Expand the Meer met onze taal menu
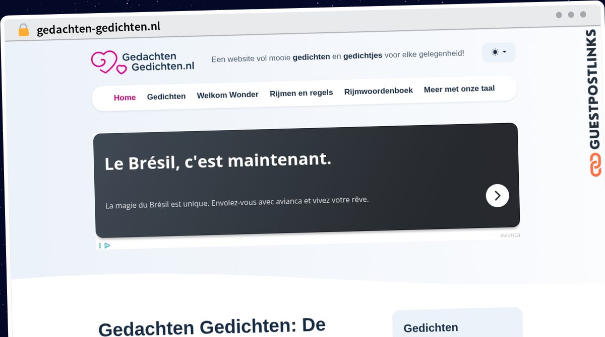 point(459,89)
